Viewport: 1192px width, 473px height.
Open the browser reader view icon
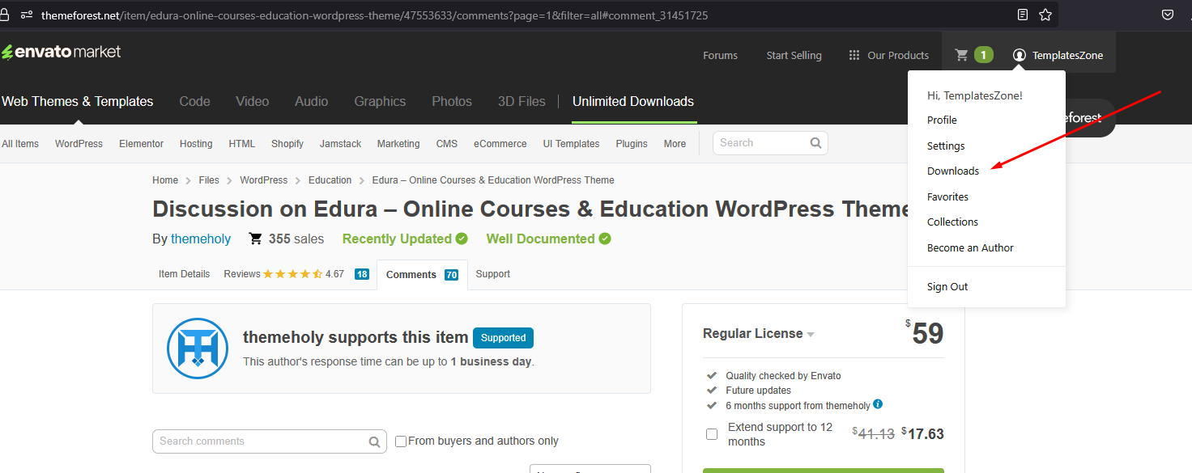1023,15
